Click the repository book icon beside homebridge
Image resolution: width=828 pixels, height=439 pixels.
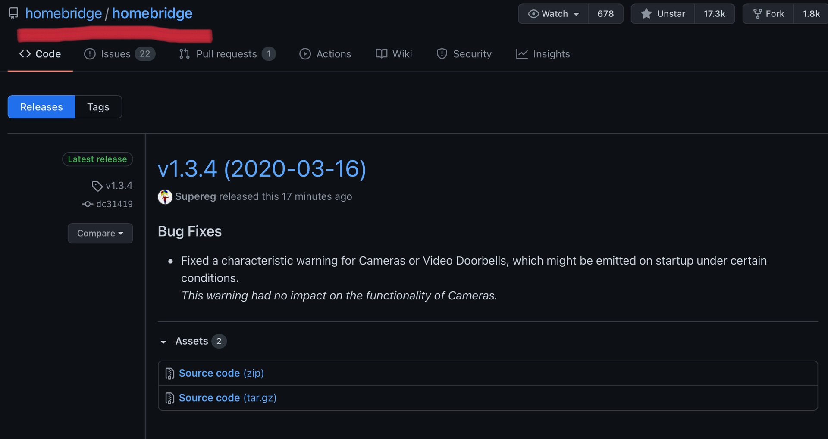point(13,13)
